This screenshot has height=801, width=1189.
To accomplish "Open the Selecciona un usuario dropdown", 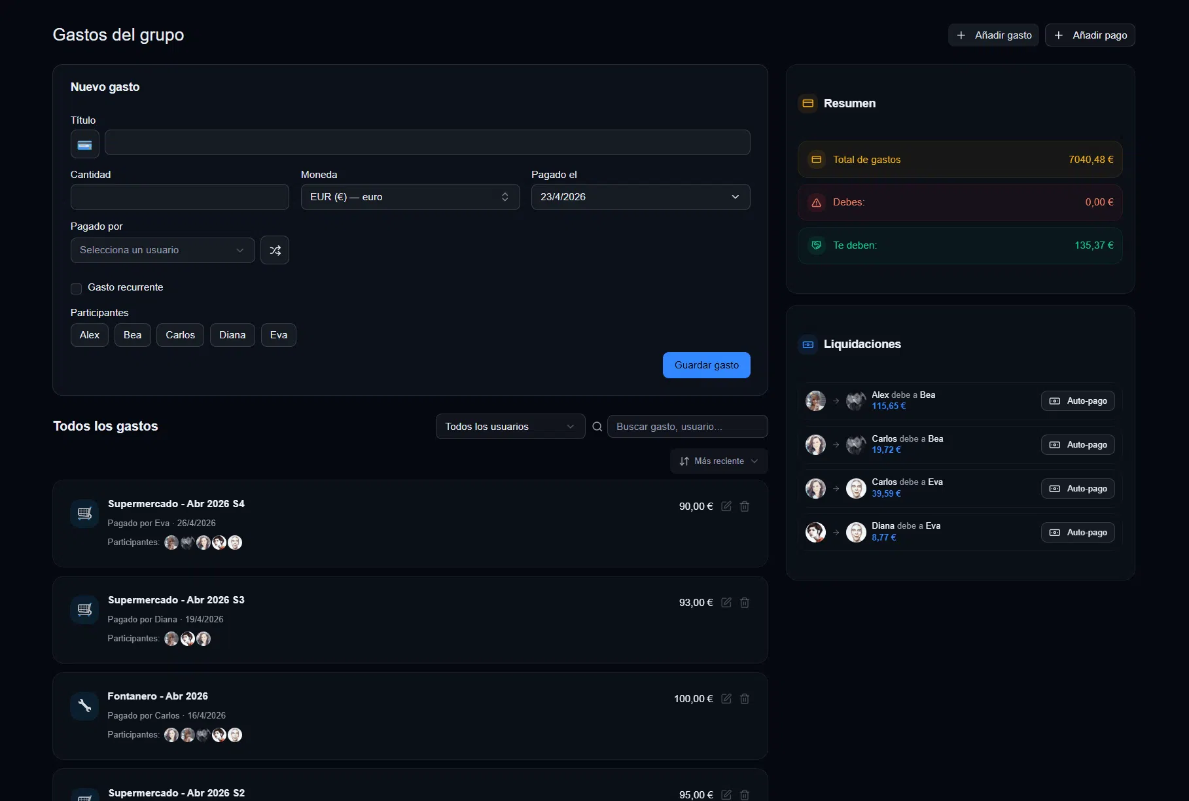I will [x=163, y=250].
